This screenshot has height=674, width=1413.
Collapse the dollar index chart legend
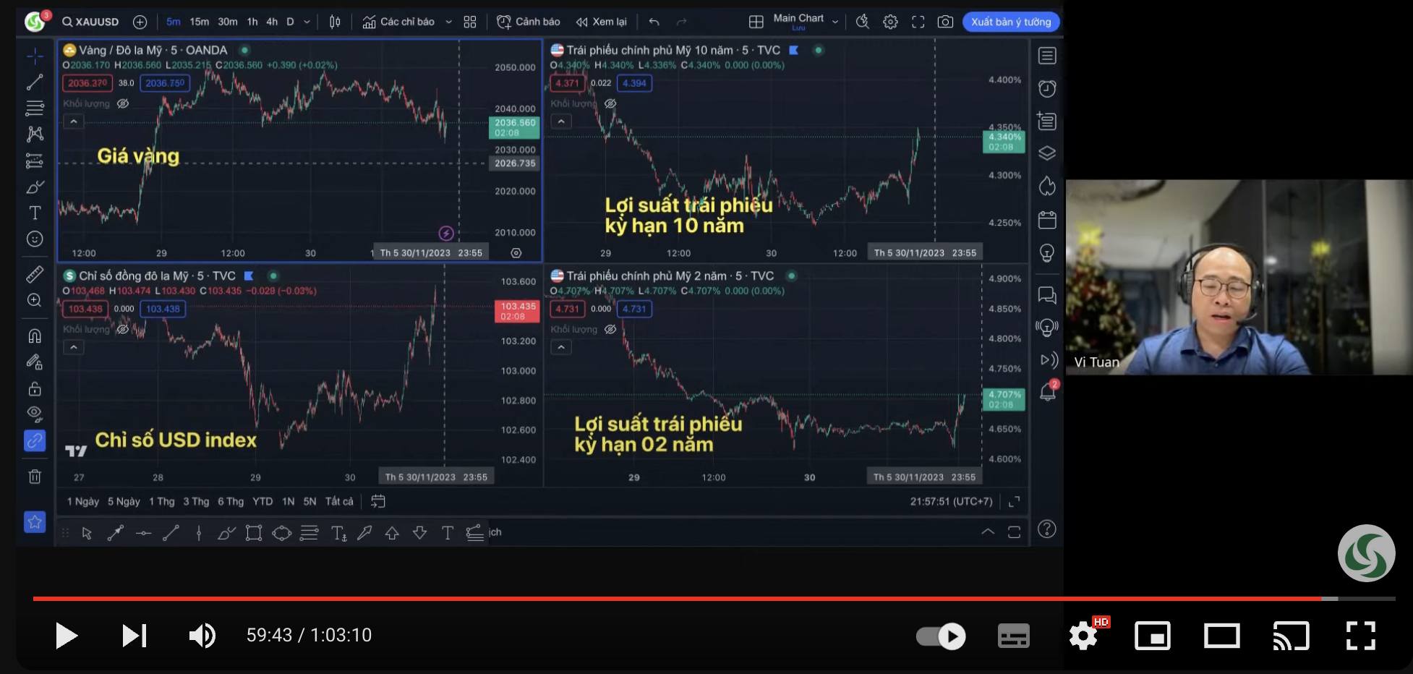[x=74, y=347]
